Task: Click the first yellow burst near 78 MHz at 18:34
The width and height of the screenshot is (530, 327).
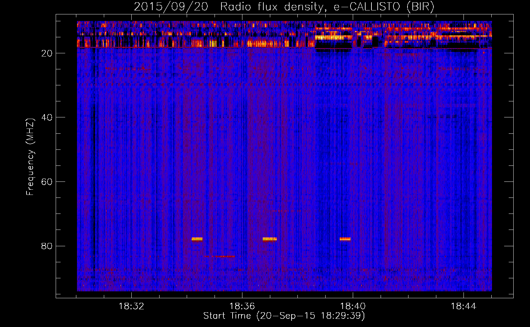Action: tap(197, 239)
